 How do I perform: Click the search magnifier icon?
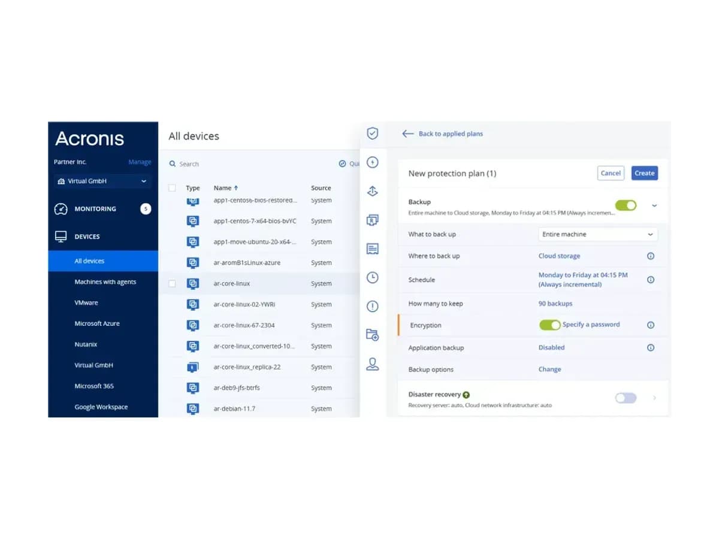[173, 163]
